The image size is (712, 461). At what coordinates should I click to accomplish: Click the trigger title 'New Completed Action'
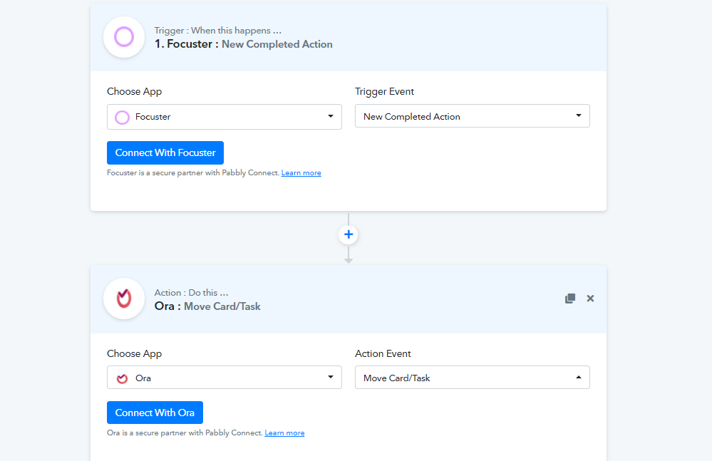point(277,44)
